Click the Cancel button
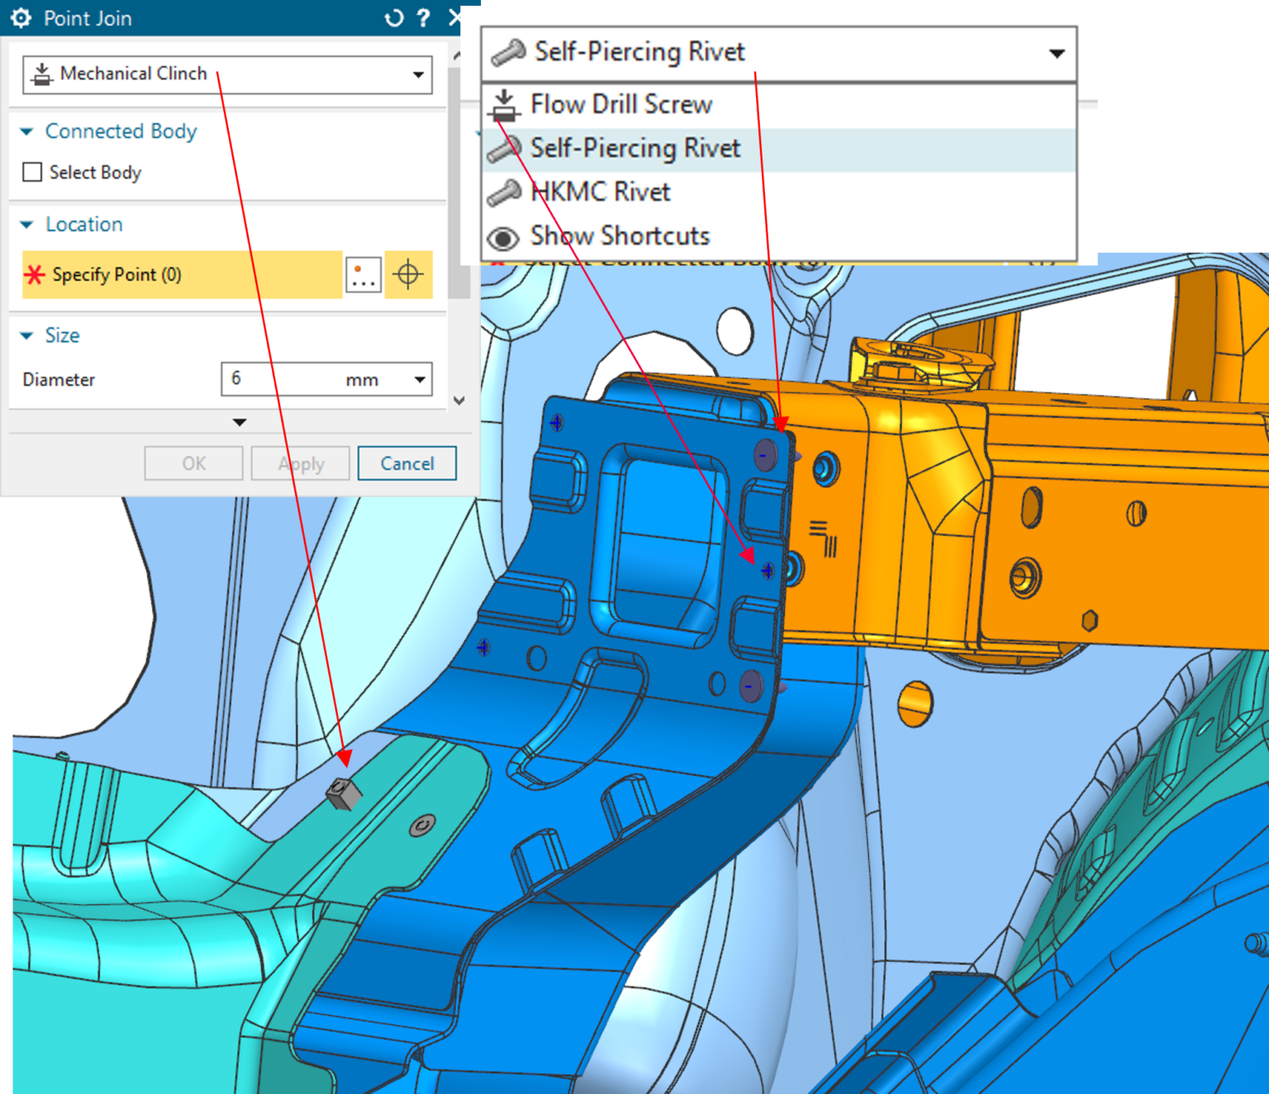 (406, 464)
